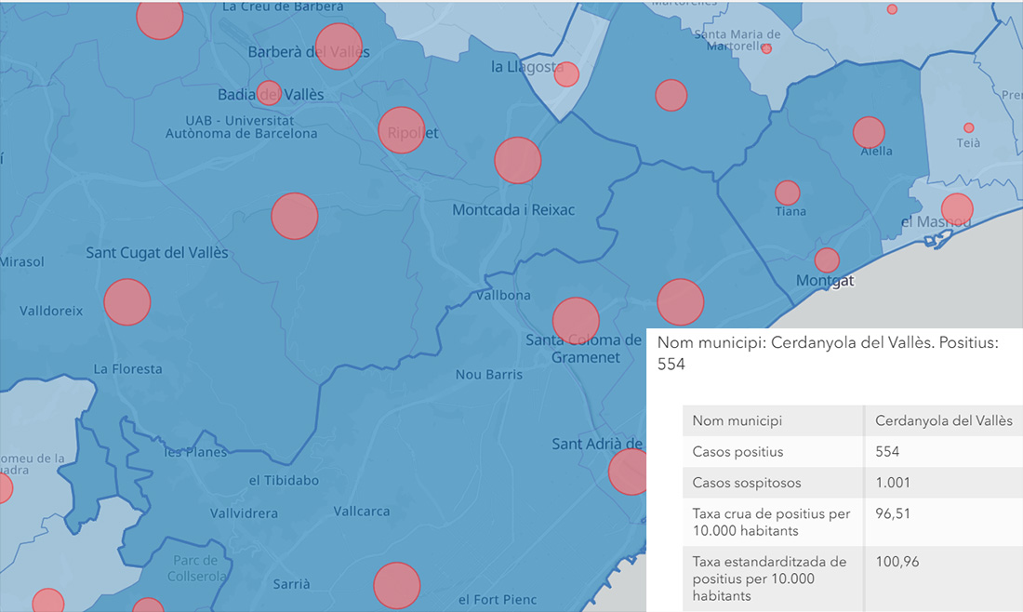This screenshot has width=1023, height=612.
Task: Click the red circle above Montgat
Action: coord(827,260)
